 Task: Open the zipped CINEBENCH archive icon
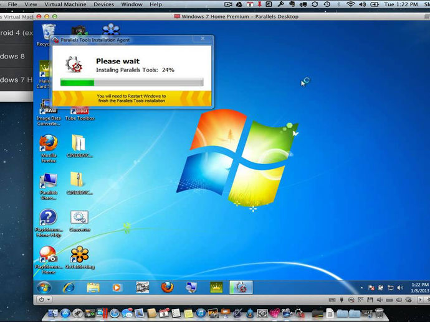tap(79, 183)
